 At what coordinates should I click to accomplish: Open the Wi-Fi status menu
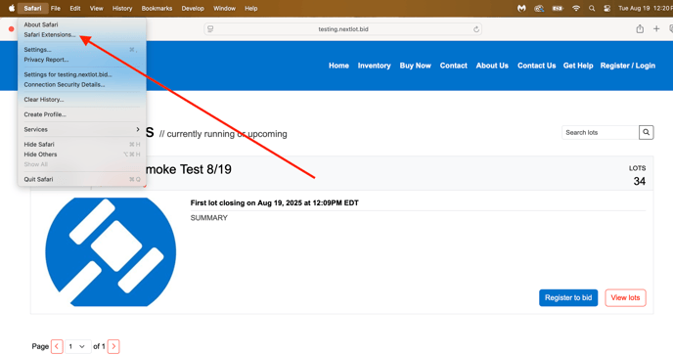[576, 8]
